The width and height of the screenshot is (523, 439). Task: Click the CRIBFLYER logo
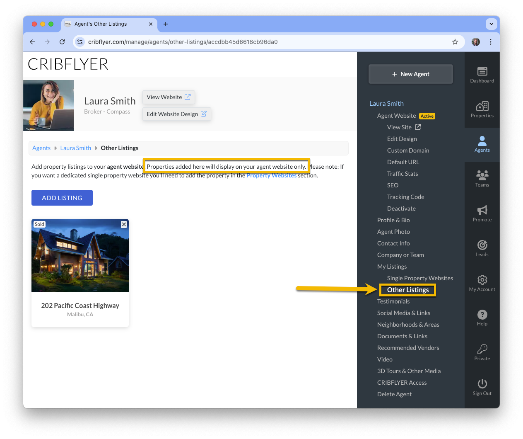point(68,64)
